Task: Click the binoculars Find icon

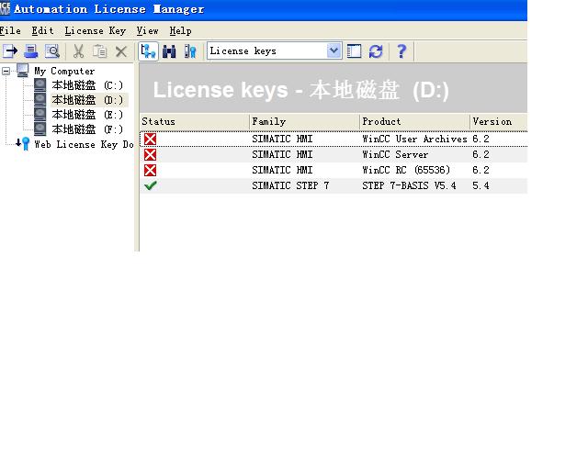Action: click(x=169, y=51)
